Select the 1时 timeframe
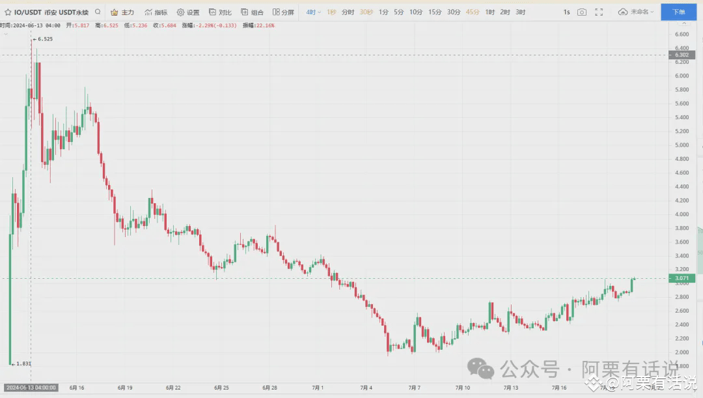Viewport: 703px width, 398px height. point(490,12)
